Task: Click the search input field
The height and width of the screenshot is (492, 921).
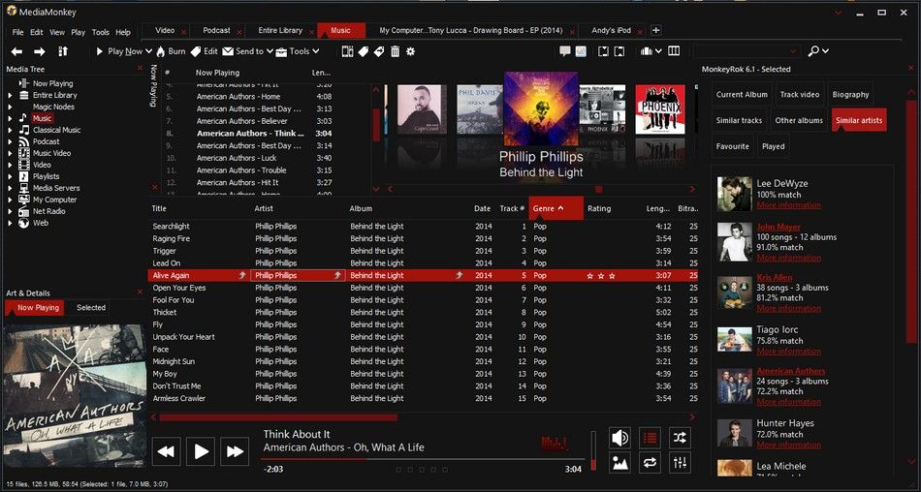Action: pyautogui.click(x=746, y=51)
